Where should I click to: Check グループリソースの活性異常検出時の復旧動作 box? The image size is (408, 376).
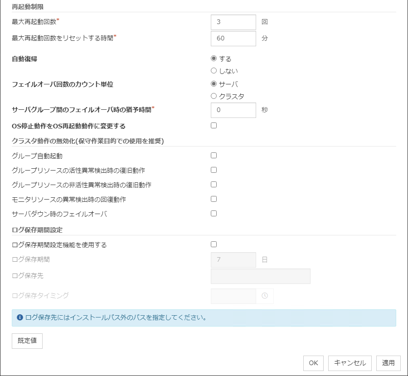point(214,170)
